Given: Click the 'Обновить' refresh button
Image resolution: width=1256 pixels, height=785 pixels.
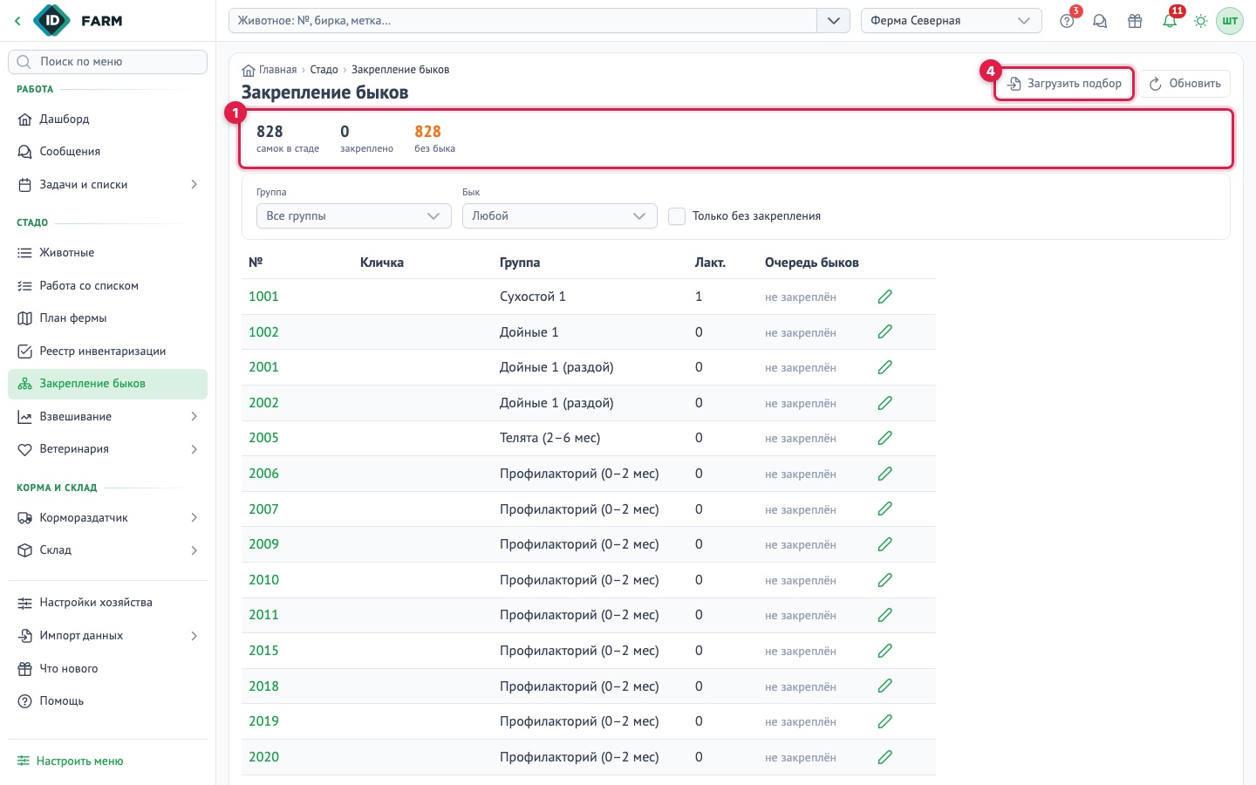Looking at the screenshot, I should pyautogui.click(x=1184, y=84).
